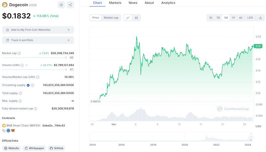Click the BNB Smart Chain logo icon
The image size is (266, 152).
click(x=4, y=125)
